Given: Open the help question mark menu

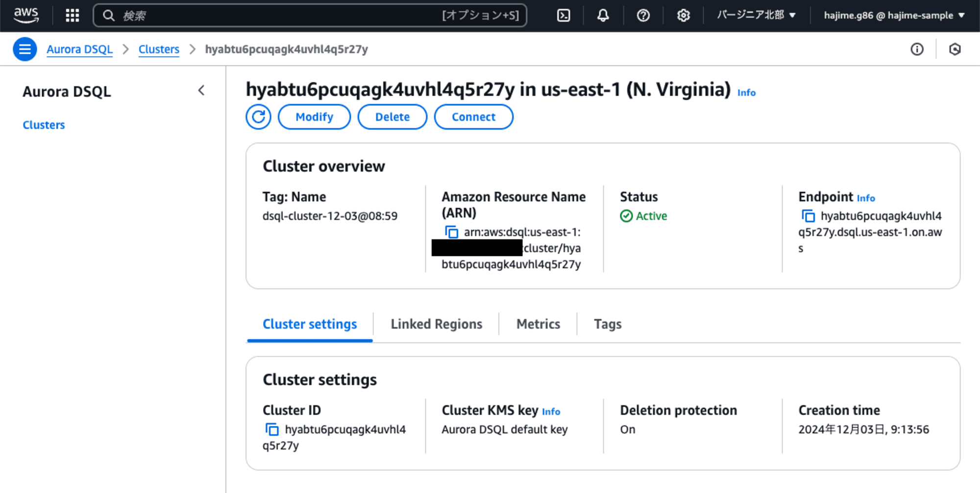Looking at the screenshot, I should (x=643, y=16).
